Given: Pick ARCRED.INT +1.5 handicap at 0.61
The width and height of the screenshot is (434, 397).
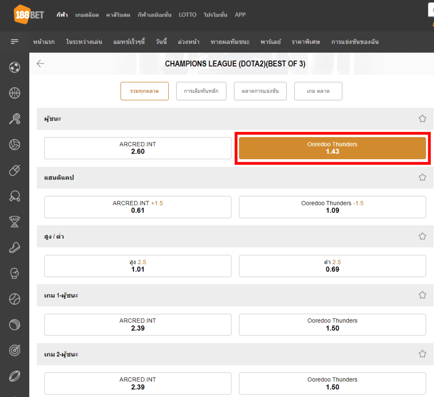Looking at the screenshot, I should coord(138,207).
